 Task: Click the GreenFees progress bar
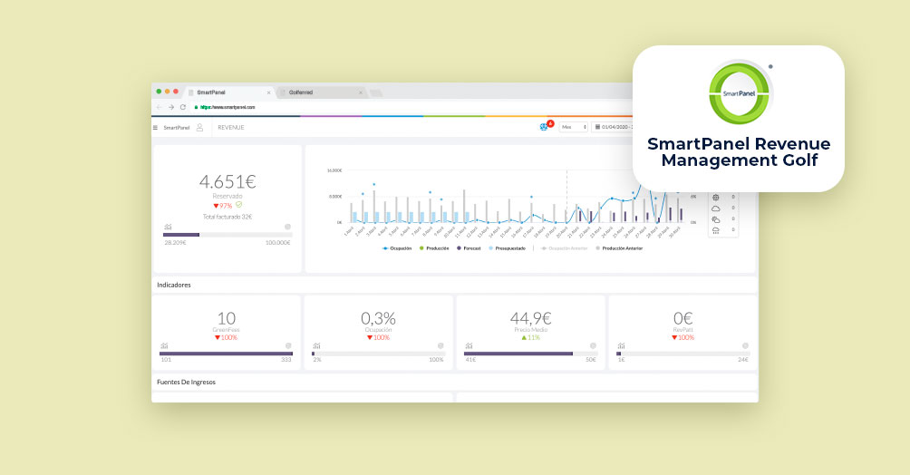pyautogui.click(x=226, y=354)
